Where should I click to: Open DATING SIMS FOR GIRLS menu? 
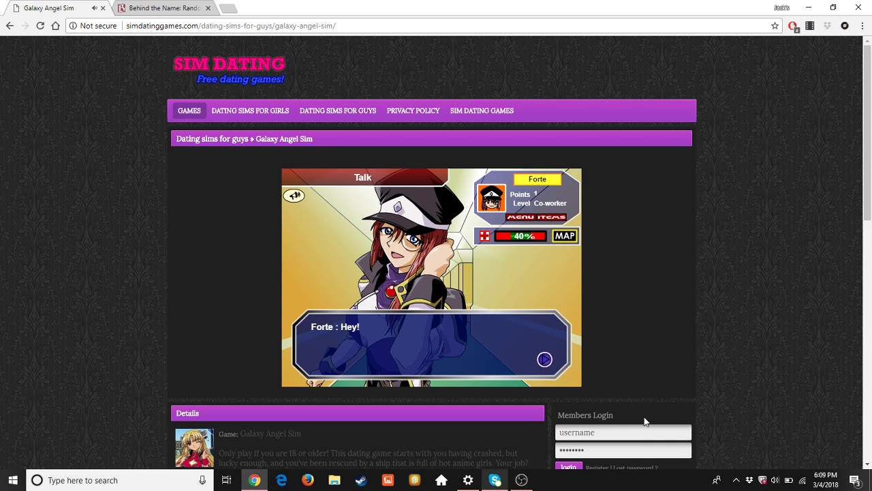250,110
